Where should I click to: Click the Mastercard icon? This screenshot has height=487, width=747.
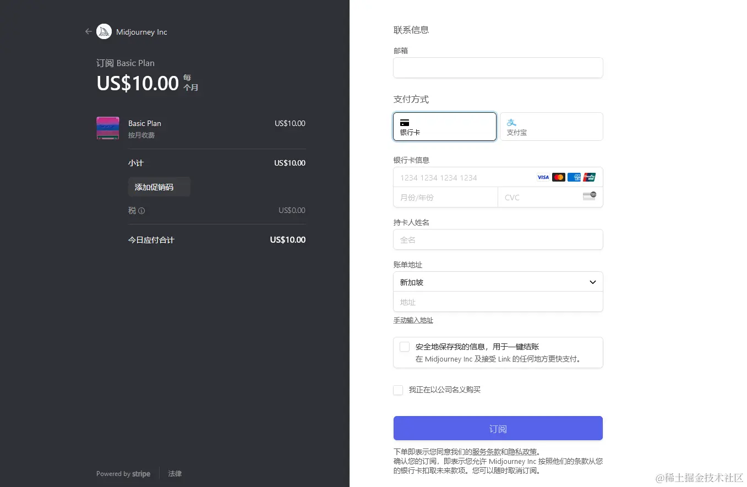click(x=559, y=177)
